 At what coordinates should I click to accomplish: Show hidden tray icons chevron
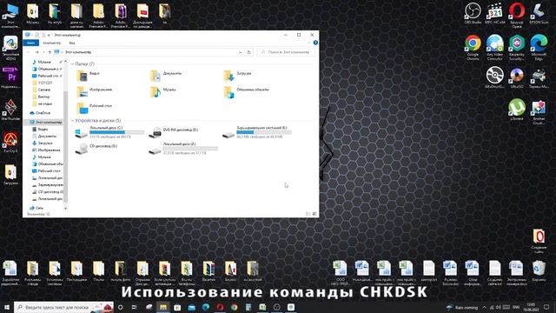point(485,307)
